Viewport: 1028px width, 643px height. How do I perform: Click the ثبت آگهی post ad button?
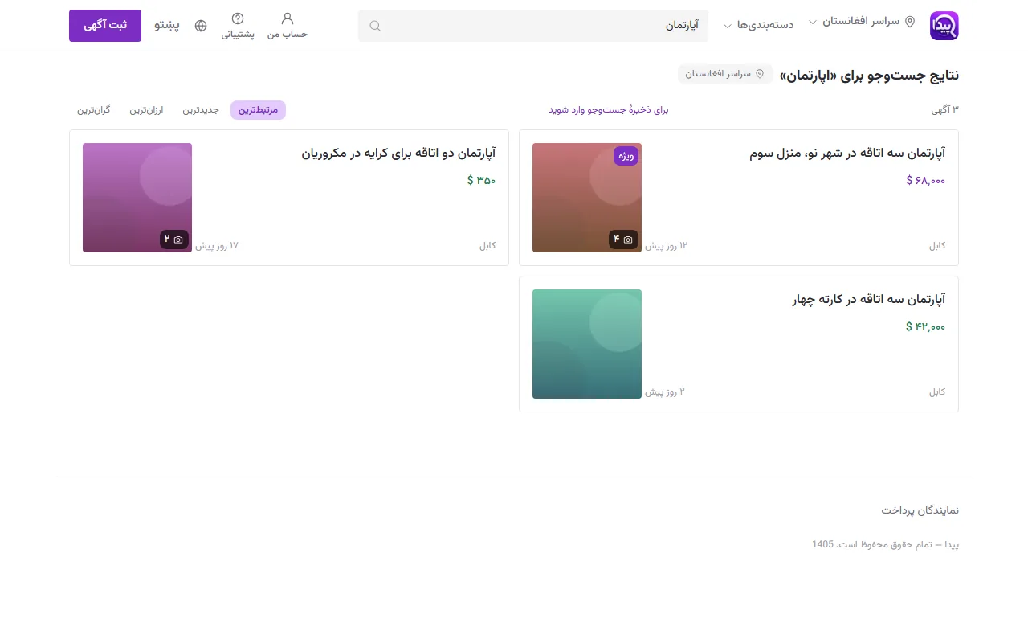[x=105, y=26]
